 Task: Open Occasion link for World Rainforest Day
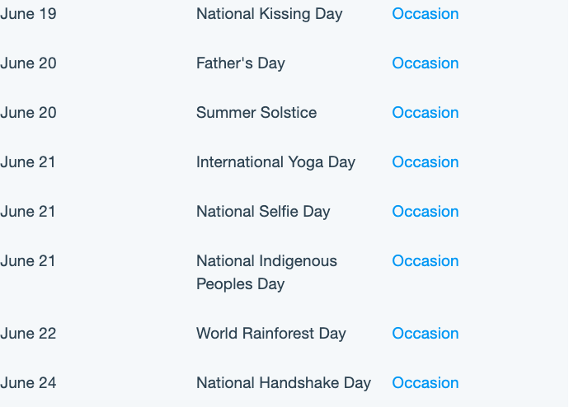coord(426,334)
